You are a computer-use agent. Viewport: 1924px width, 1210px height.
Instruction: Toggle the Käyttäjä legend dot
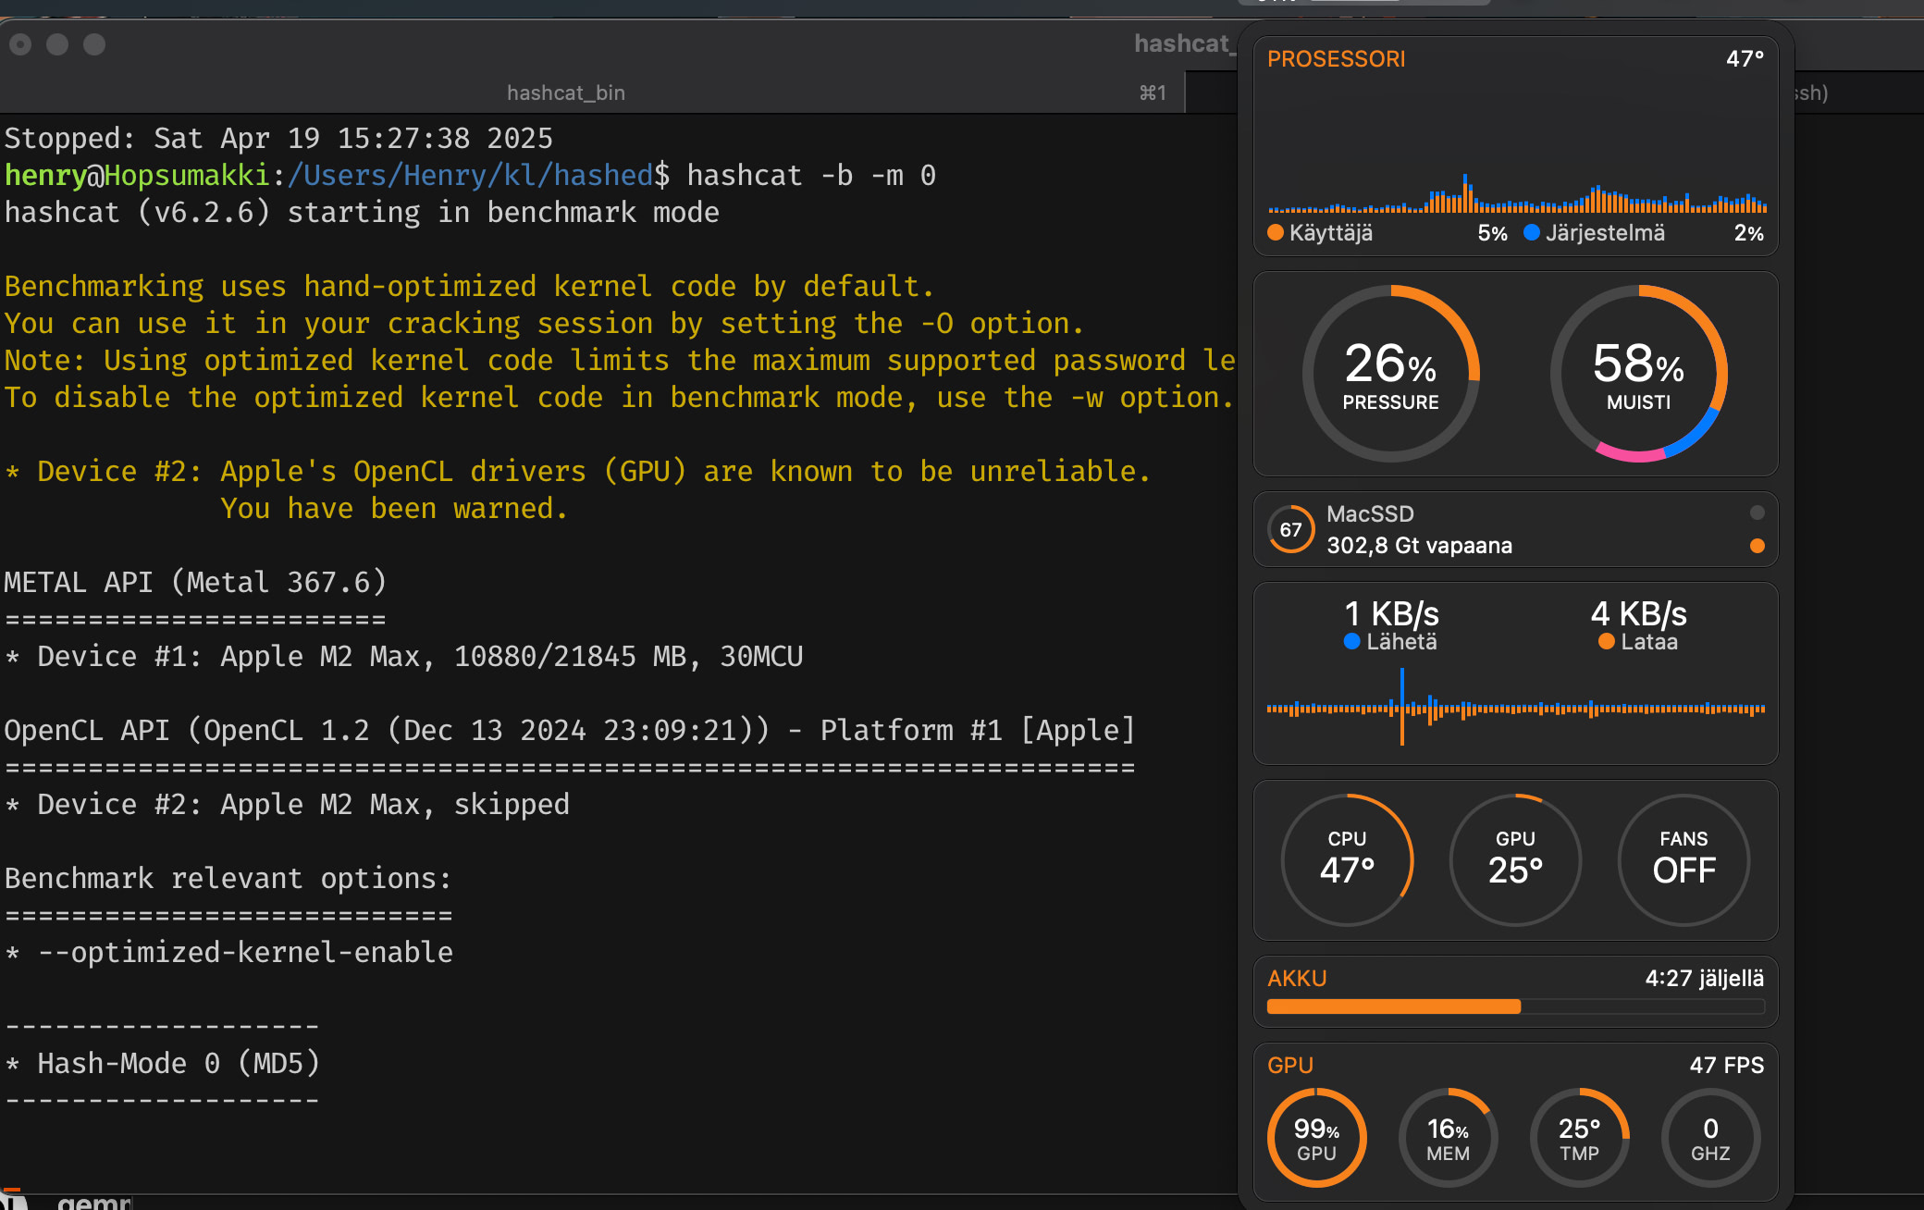[1275, 232]
